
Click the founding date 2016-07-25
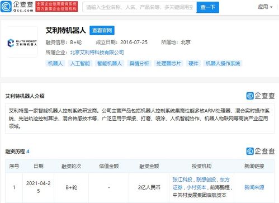134,43
